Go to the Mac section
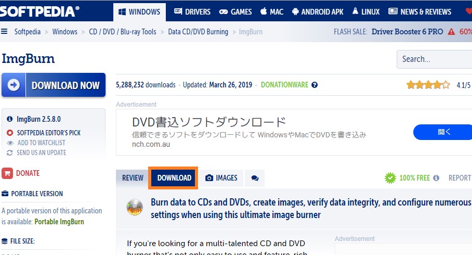472x255 pixels. pos(272,12)
